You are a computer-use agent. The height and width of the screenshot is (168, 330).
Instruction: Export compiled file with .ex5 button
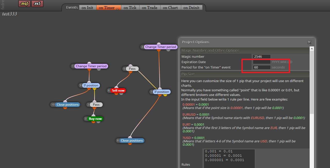pyautogui.click(x=37, y=4)
